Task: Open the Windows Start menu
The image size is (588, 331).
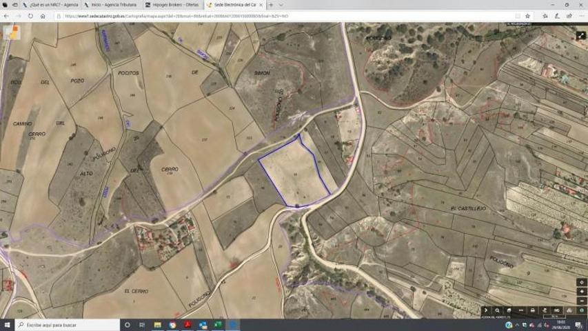Action: click(7, 325)
